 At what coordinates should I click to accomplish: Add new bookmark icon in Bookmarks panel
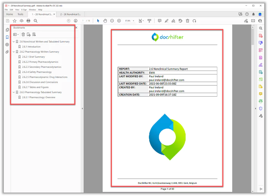click(x=29, y=35)
